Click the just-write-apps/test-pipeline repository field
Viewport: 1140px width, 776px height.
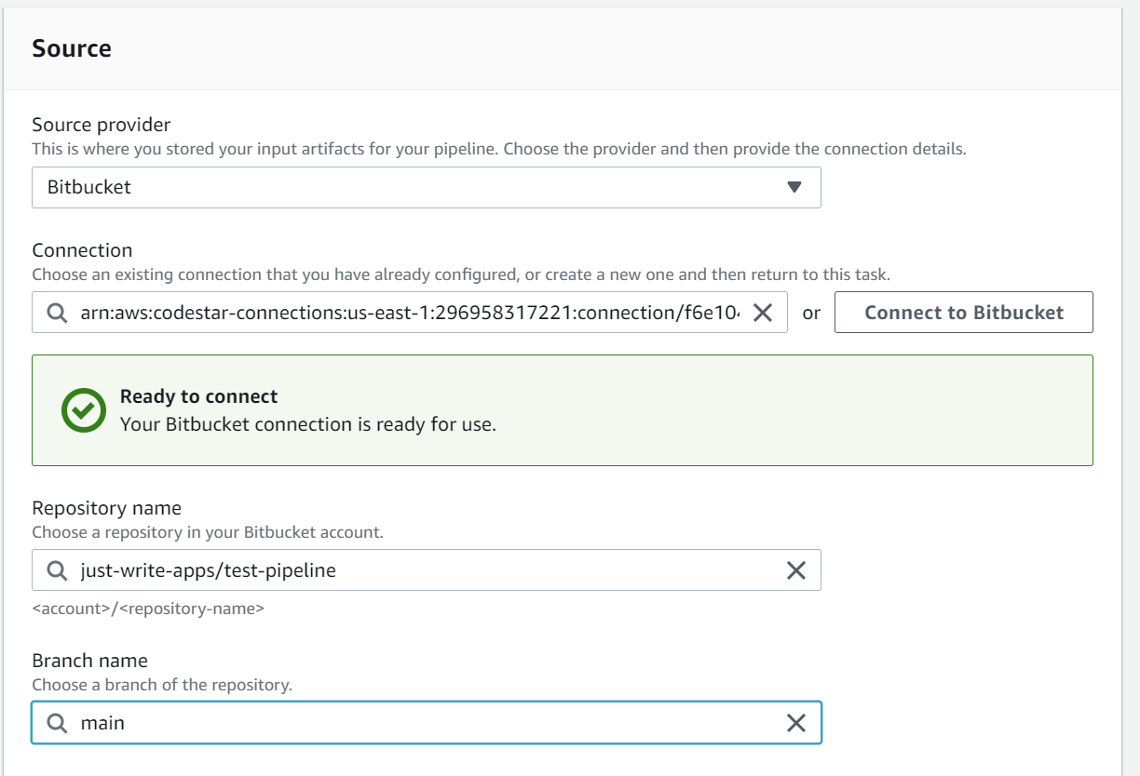pyautogui.click(x=373, y=570)
